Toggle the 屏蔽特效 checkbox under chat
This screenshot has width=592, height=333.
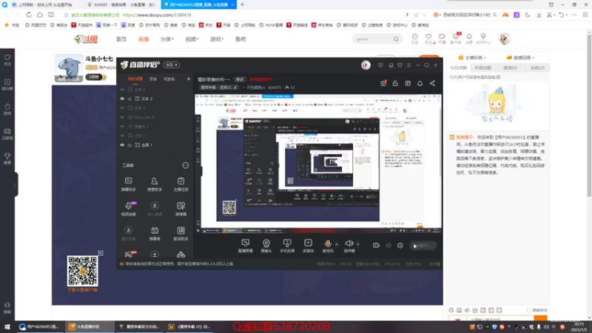pyautogui.click(x=529, y=310)
